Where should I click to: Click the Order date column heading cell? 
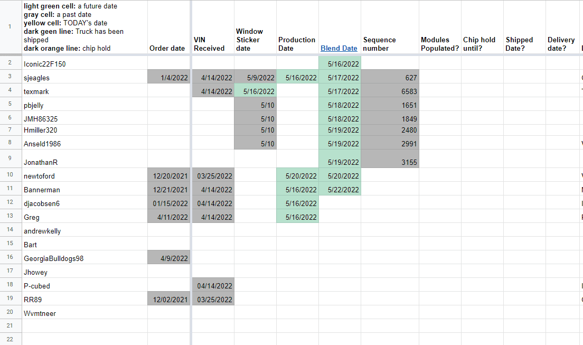click(168, 48)
